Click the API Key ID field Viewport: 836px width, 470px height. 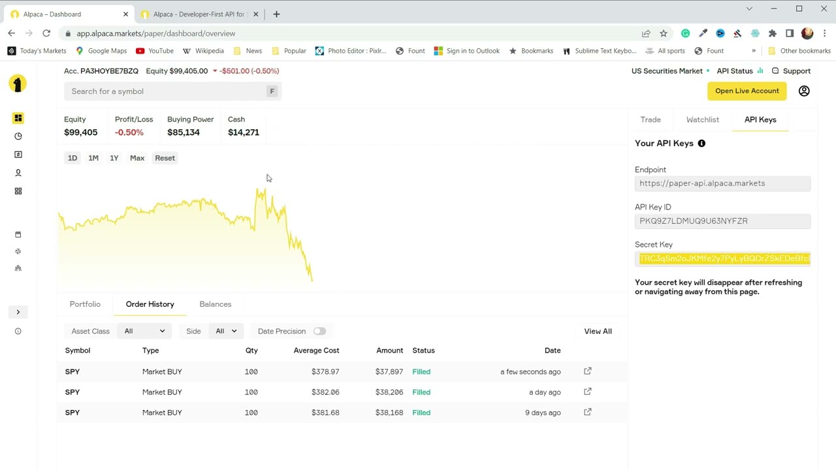722,221
